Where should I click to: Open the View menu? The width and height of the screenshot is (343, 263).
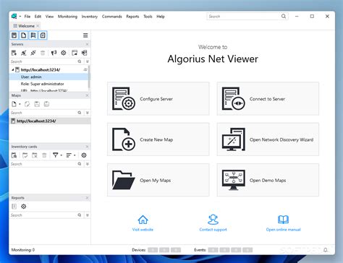point(49,17)
